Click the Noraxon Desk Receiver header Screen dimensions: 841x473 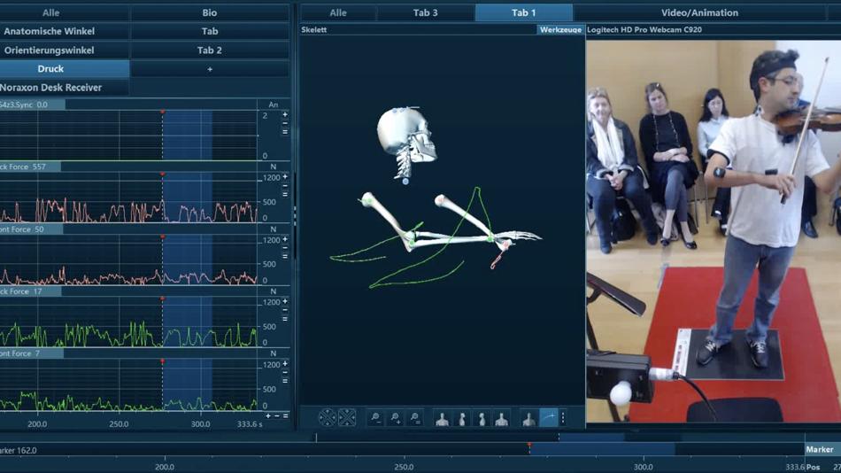51,88
